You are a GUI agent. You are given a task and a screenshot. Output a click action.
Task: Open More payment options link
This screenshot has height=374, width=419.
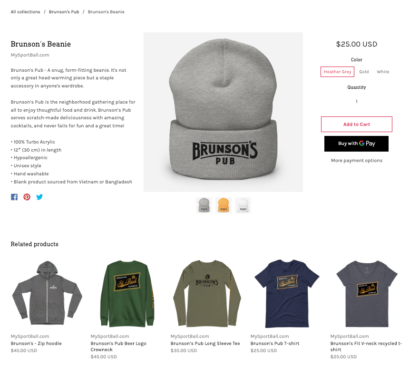coord(357,161)
